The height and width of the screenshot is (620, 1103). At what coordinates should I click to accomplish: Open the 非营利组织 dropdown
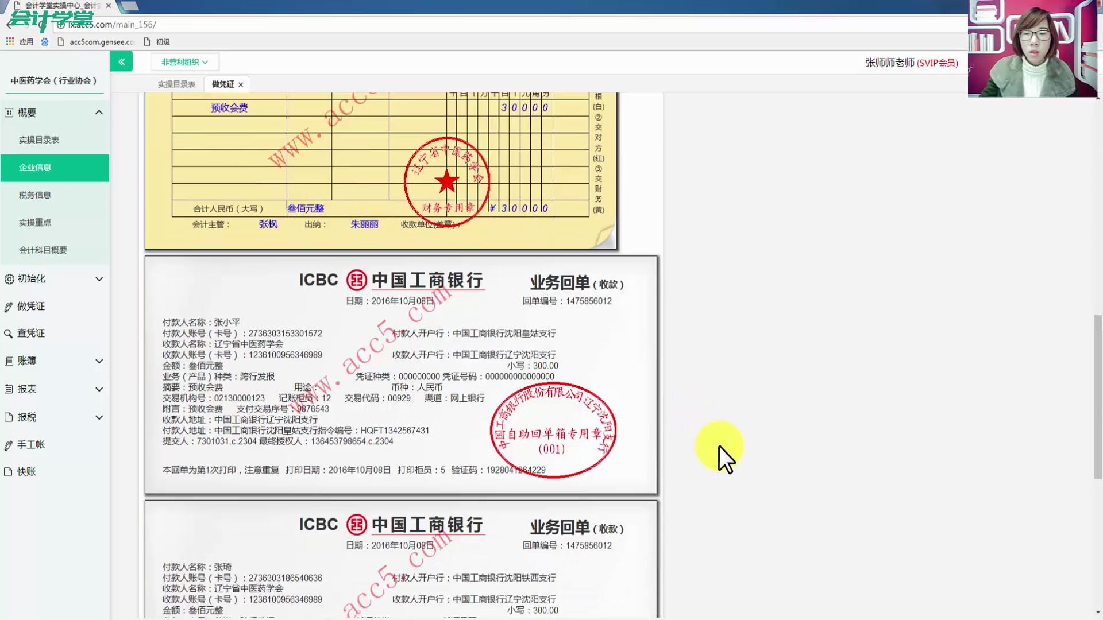pos(184,62)
